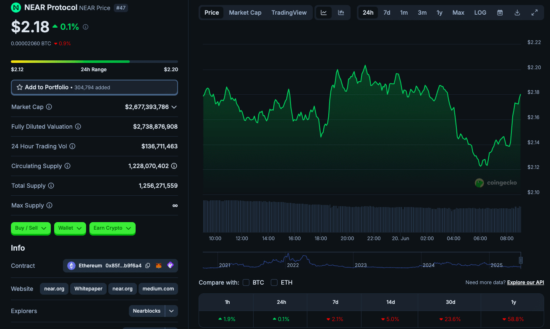Click the 1,256,271,559 total supply value
Viewport: 550px width, 329px height.
(158, 186)
